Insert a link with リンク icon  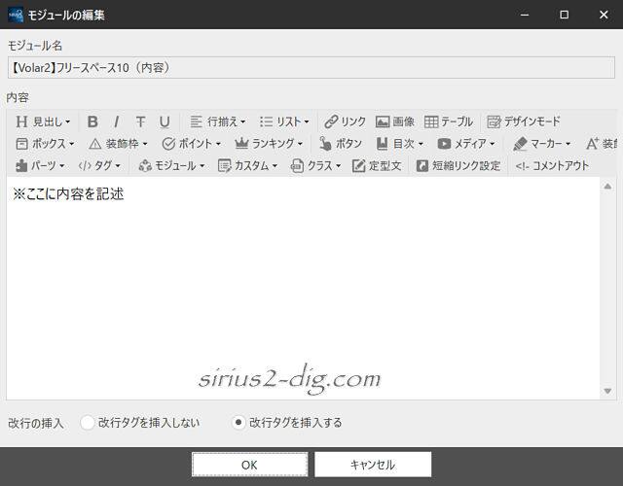tap(345, 121)
